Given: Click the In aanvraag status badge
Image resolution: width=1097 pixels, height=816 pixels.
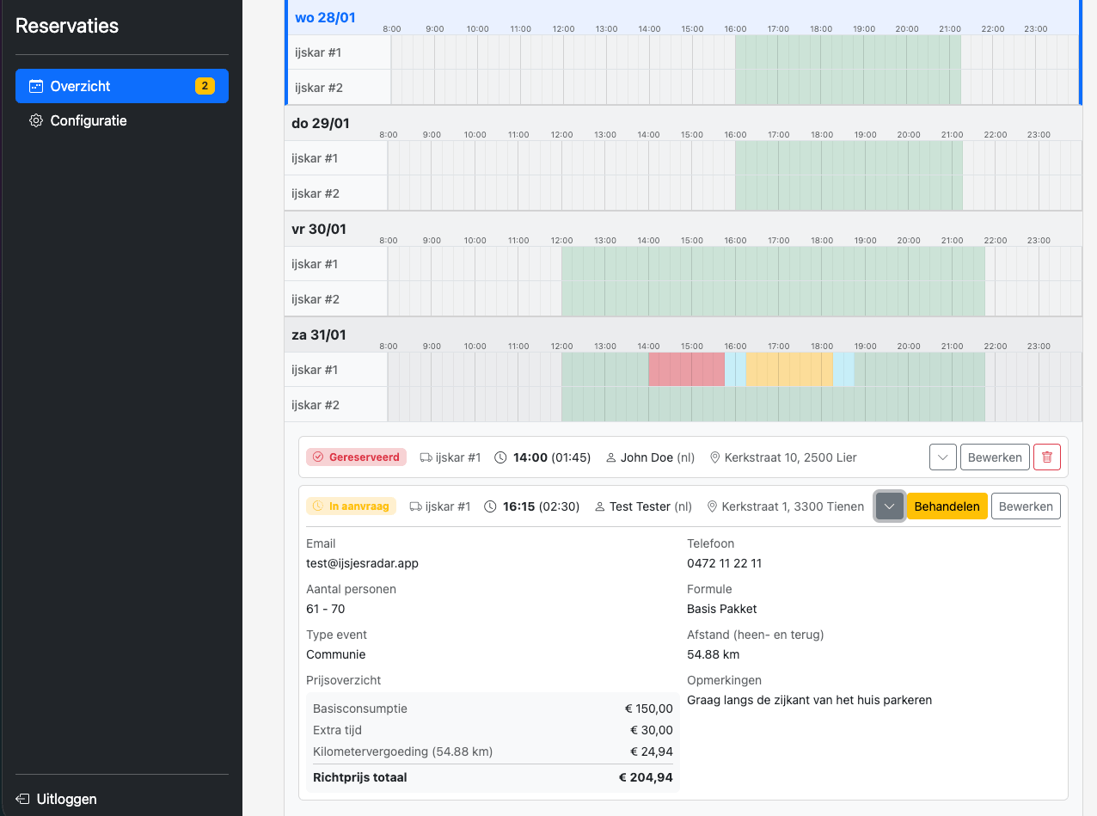Looking at the screenshot, I should pyautogui.click(x=351, y=506).
